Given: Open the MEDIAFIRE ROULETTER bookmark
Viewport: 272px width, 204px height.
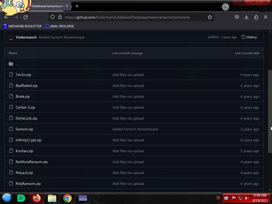Looking at the screenshot, I should coord(22,26).
